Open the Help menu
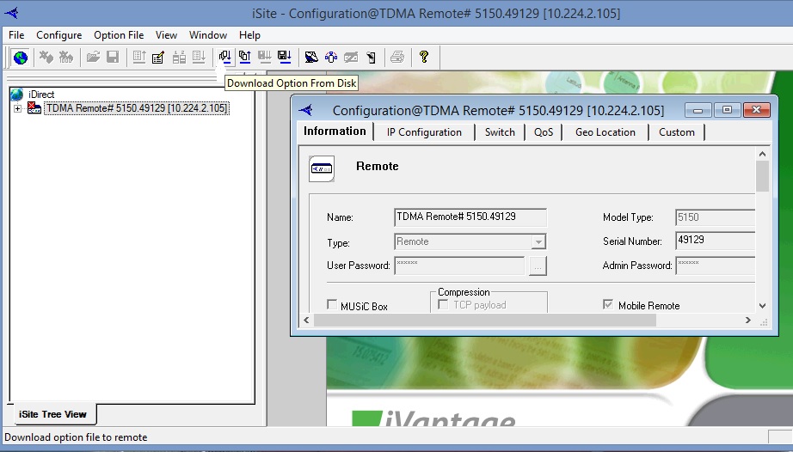Screen dimensions: 793x452 [249, 35]
